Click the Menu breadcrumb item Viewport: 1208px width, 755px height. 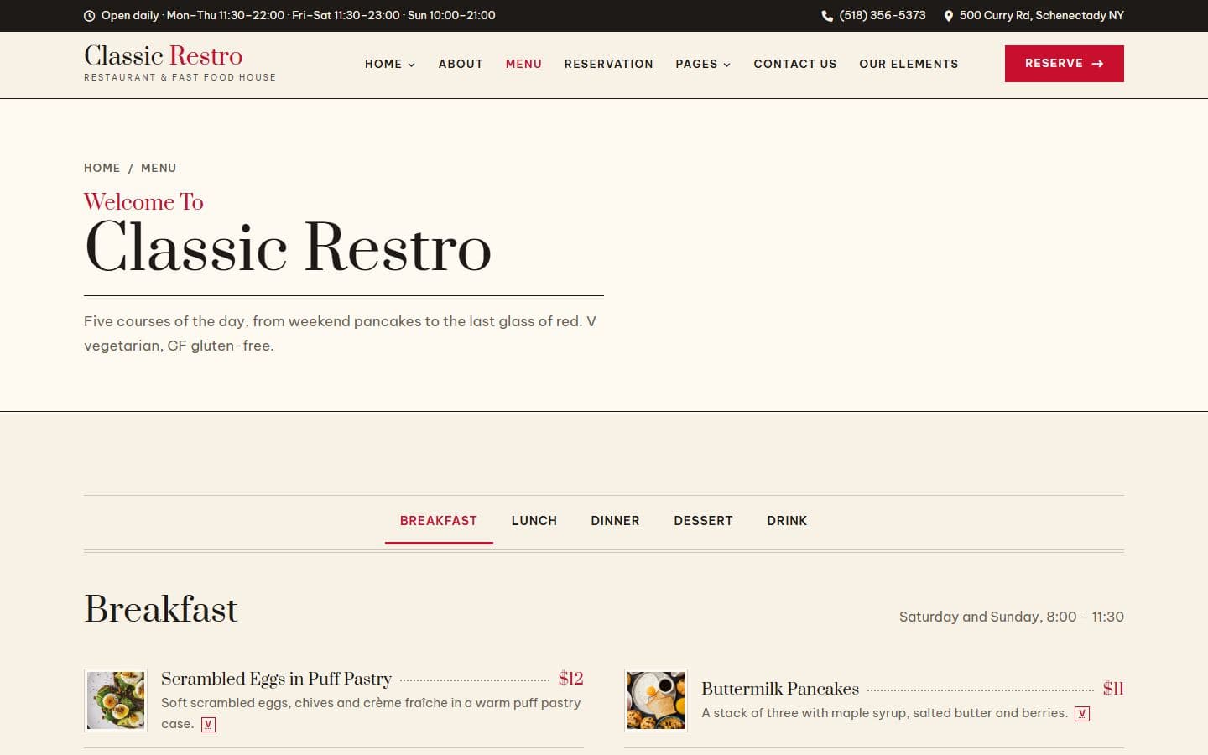click(159, 168)
